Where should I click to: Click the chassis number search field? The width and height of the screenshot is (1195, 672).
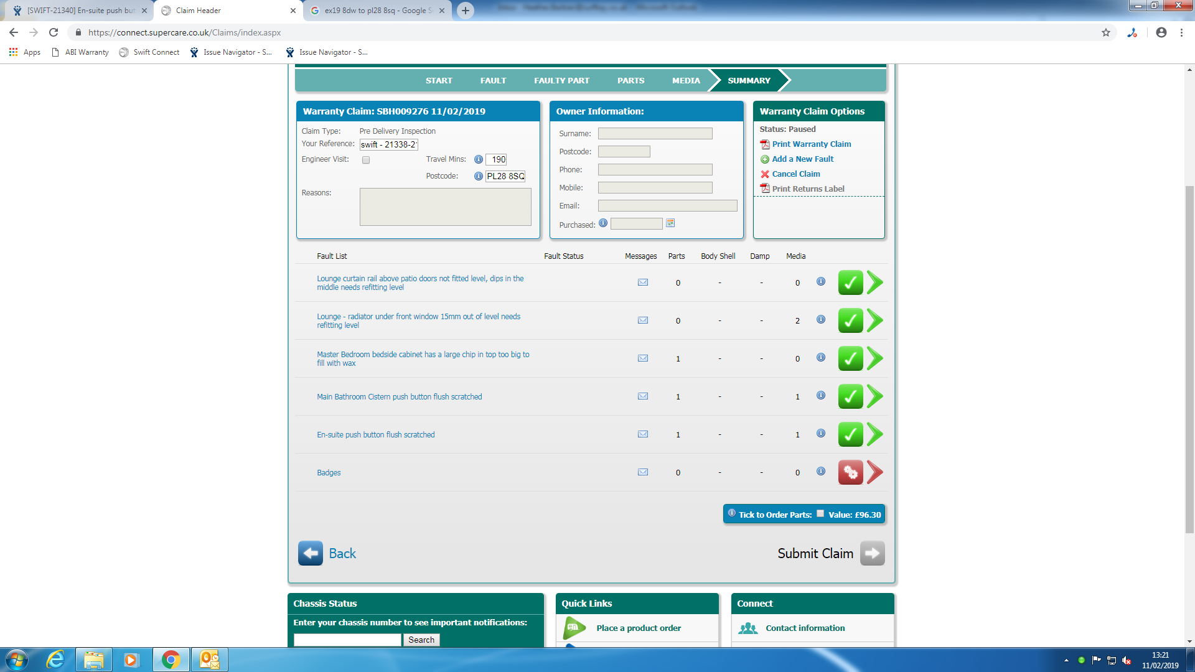[347, 640]
